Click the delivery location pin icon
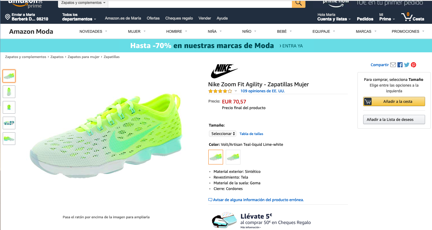 pyautogui.click(x=8, y=17)
